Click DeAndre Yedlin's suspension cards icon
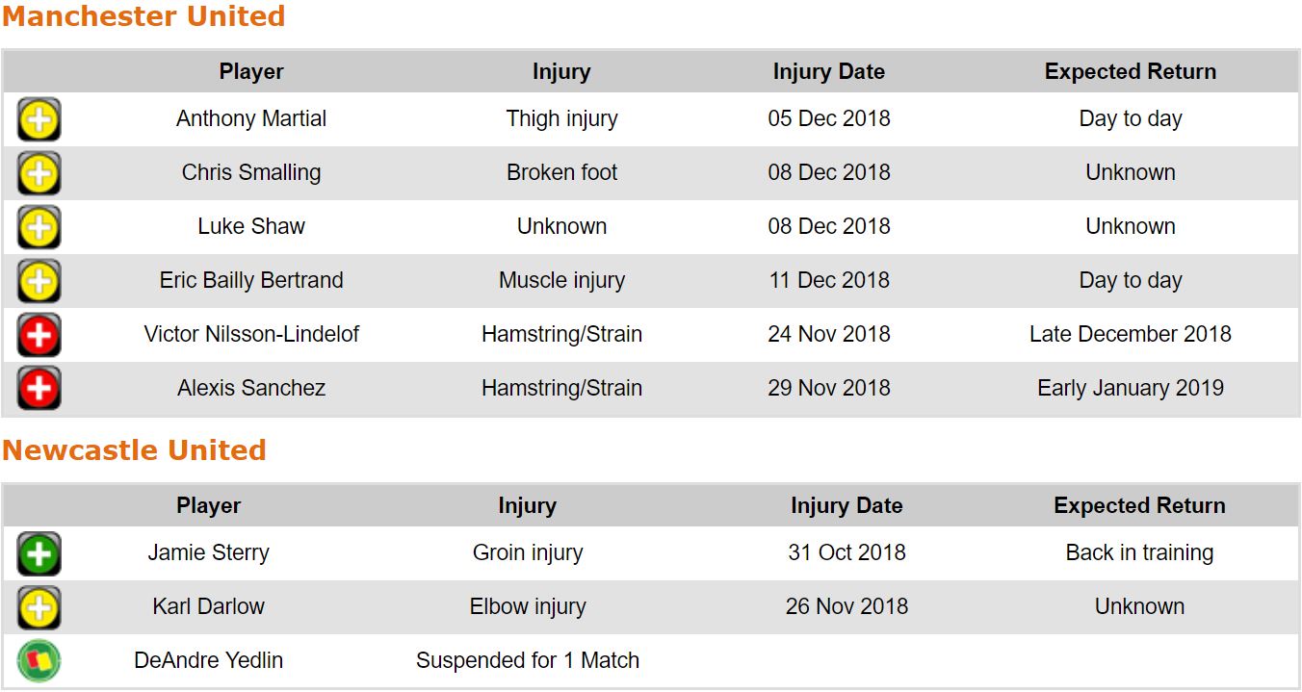 [39, 661]
